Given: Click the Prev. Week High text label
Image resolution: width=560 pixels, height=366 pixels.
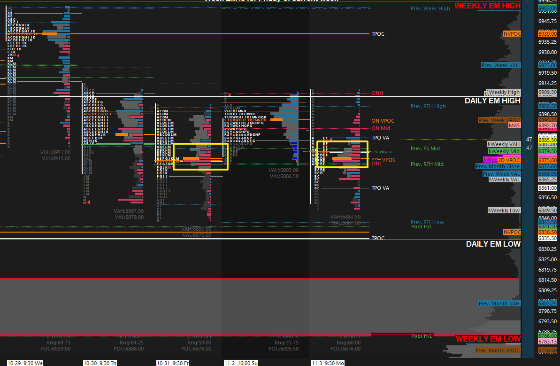Looking at the screenshot, I should click(430, 8).
